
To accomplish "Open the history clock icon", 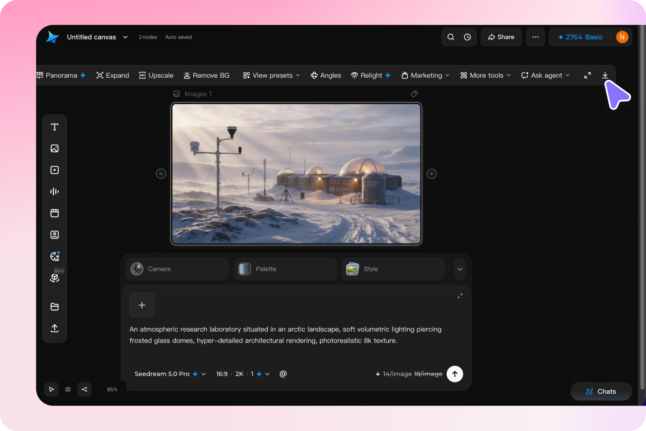I will tap(467, 37).
